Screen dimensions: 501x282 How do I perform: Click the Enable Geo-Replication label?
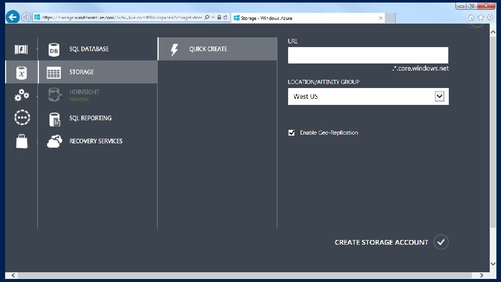pyautogui.click(x=329, y=133)
